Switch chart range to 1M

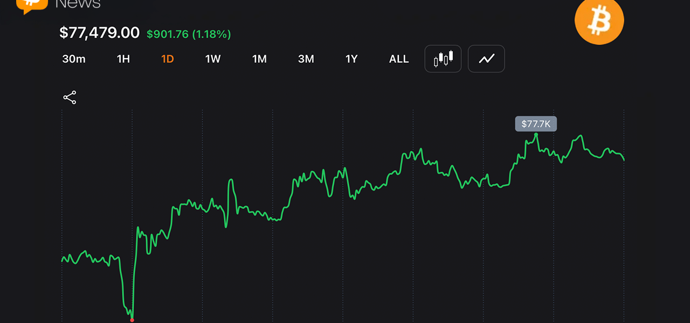[259, 59]
